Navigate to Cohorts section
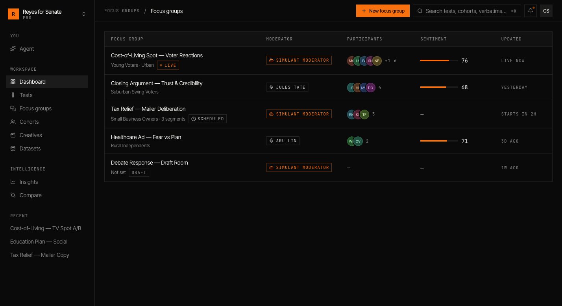This screenshot has width=562, height=306. pyautogui.click(x=47, y=122)
